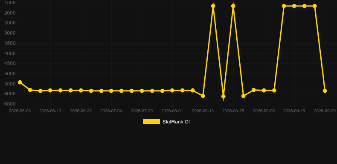Select the data point at 2026-06-22
The height and width of the screenshot is (164, 337).
coord(81,91)
